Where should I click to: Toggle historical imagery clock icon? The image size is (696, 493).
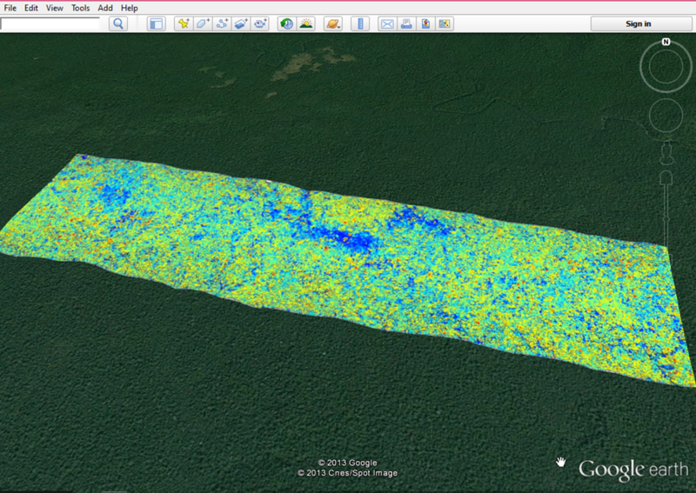pos(286,23)
